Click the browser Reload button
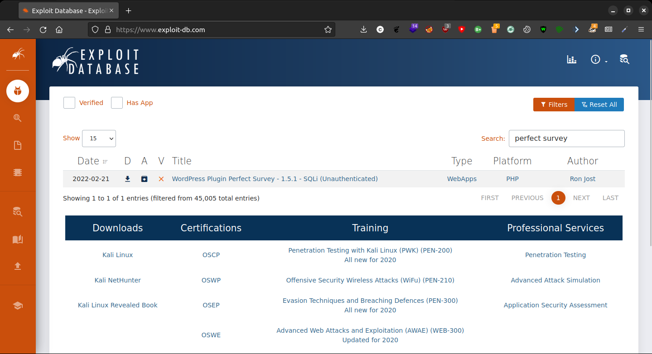Image resolution: width=652 pixels, height=354 pixels. point(43,29)
